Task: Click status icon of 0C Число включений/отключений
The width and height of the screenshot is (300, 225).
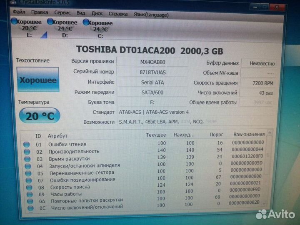Action: tap(30, 208)
